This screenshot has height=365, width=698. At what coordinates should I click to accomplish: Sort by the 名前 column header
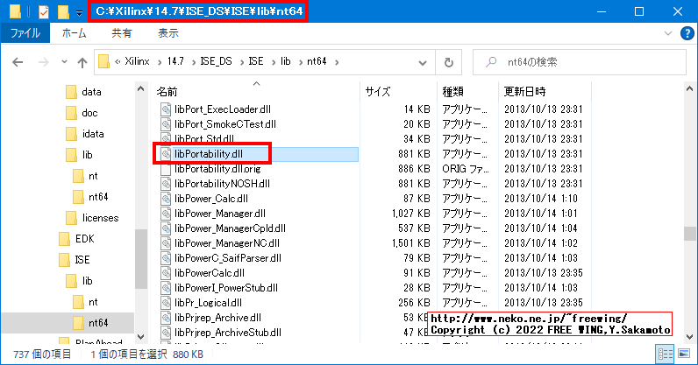click(x=167, y=92)
